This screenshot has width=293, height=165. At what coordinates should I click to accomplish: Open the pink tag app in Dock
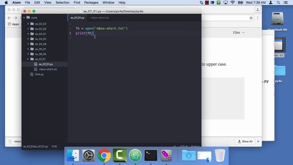click(x=166, y=155)
